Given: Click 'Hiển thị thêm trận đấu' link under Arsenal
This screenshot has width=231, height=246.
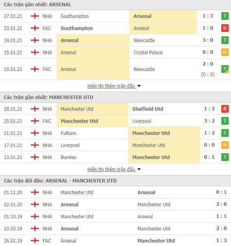Looking at the screenshot, I should (111, 86).
